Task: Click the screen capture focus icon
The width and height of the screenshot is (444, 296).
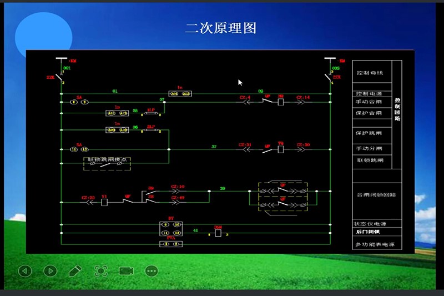Action: (x=100, y=271)
